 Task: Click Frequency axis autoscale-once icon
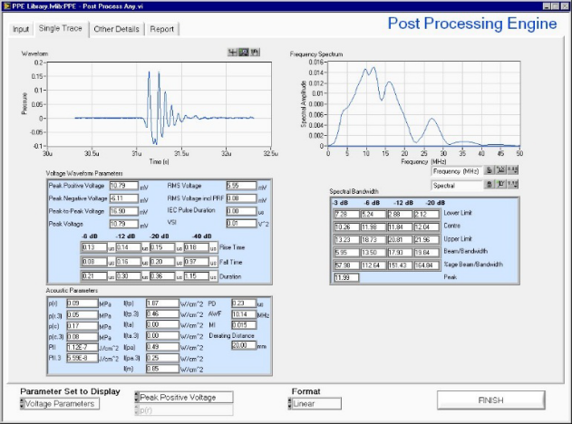[500, 170]
